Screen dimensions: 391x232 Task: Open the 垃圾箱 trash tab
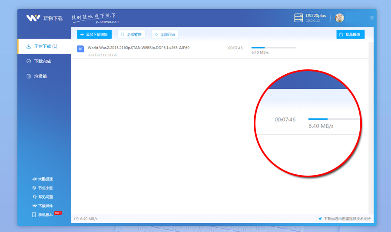point(44,76)
